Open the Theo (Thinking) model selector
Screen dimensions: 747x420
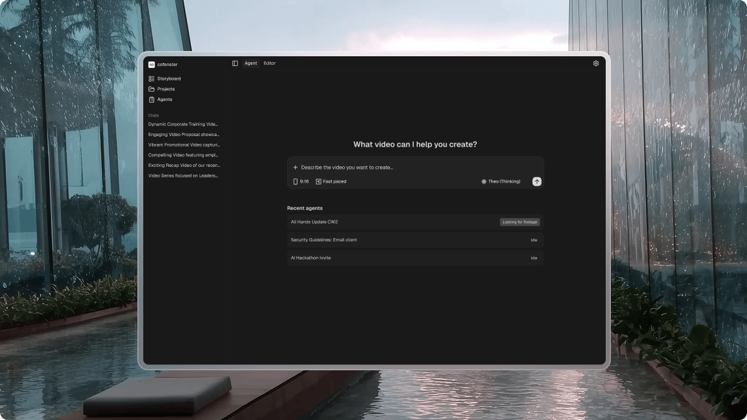[500, 181]
